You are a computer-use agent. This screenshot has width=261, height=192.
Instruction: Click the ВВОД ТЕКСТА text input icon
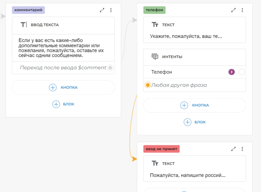click(24, 25)
